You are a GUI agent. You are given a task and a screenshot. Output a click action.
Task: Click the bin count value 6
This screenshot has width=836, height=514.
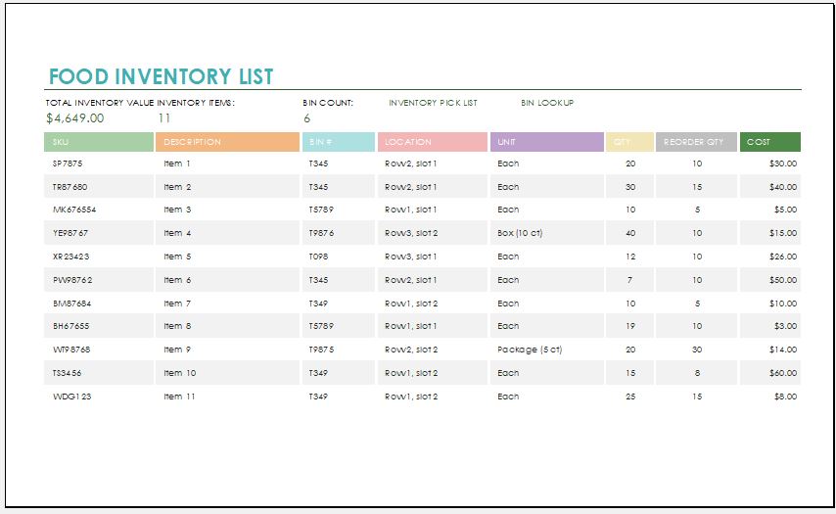[306, 118]
